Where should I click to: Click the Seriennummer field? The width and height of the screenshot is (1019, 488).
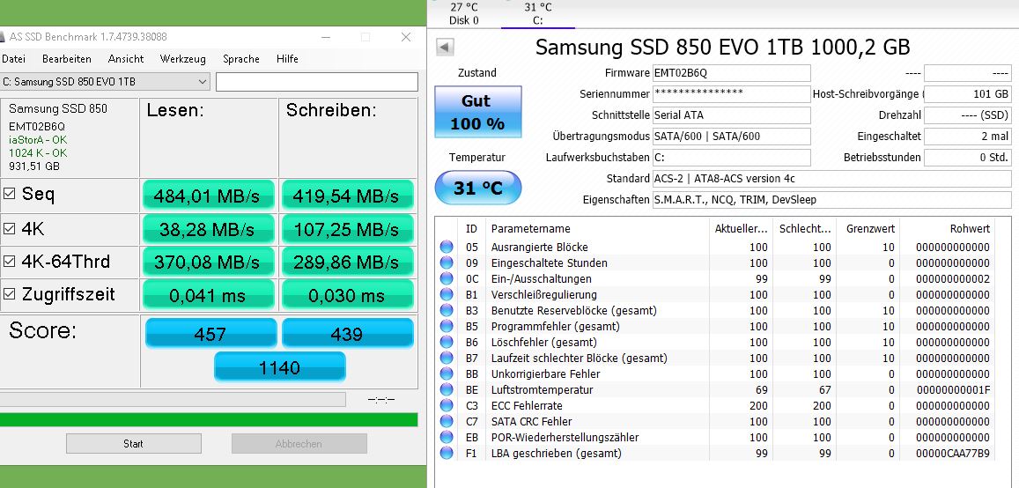click(x=732, y=94)
